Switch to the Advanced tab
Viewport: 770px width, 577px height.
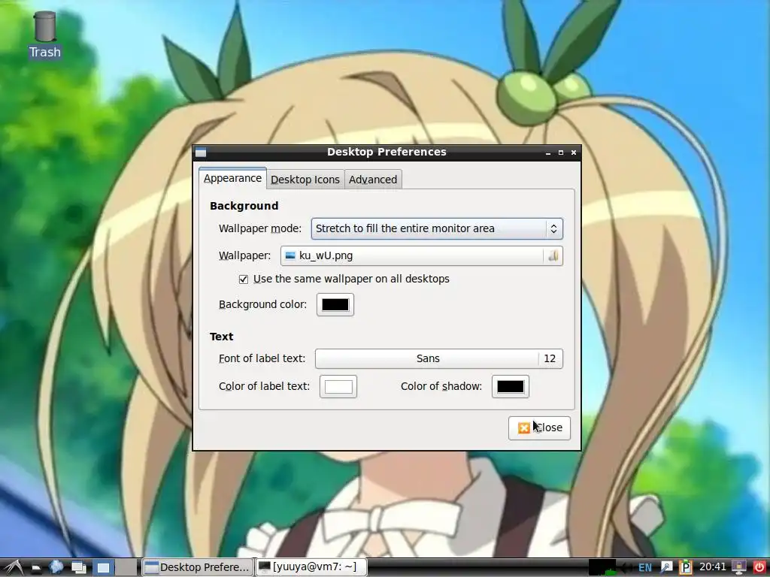pos(373,180)
